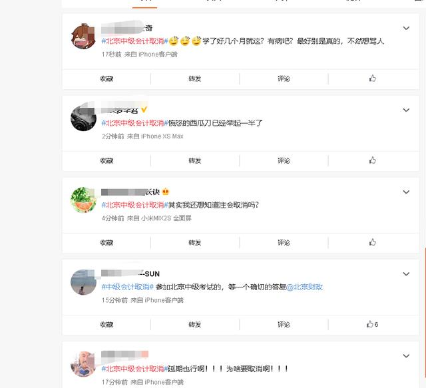Like the SUN post with 6 likes
This screenshot has width=426, height=388.
pyautogui.click(x=372, y=324)
